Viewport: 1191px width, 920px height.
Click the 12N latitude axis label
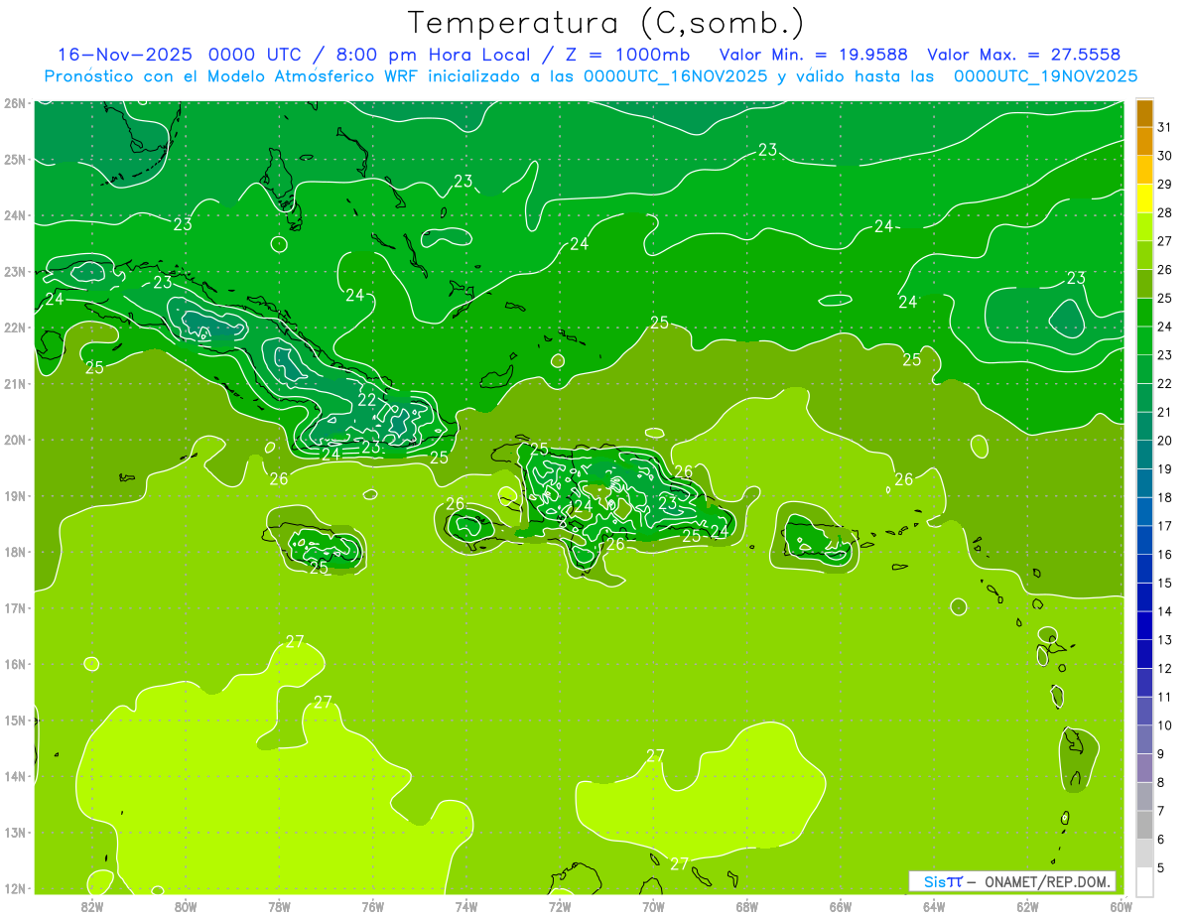point(15,888)
